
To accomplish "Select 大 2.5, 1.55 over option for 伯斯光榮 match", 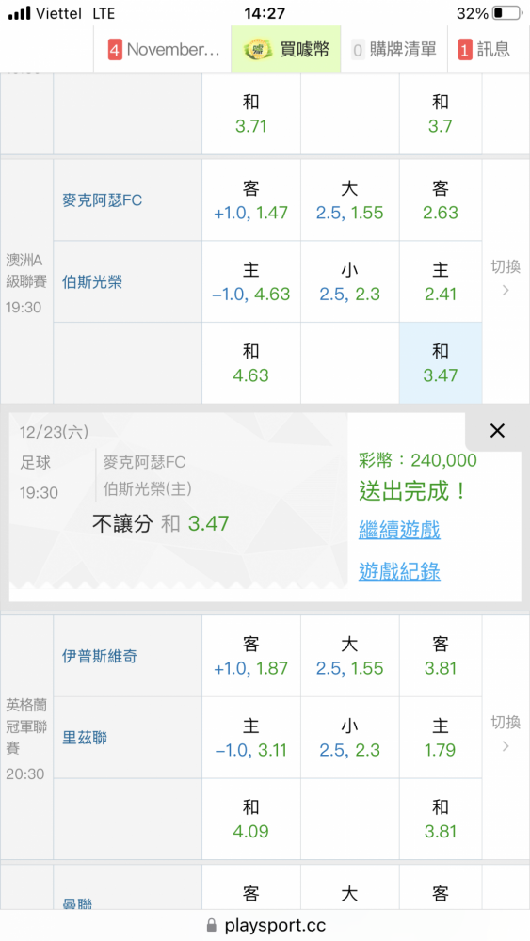I will pos(350,200).
